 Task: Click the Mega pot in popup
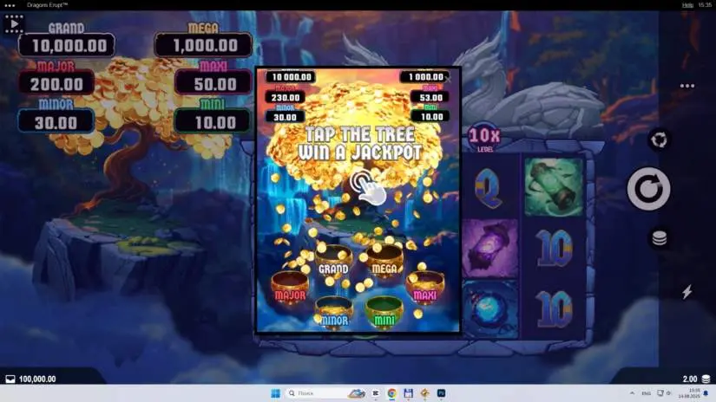click(384, 262)
